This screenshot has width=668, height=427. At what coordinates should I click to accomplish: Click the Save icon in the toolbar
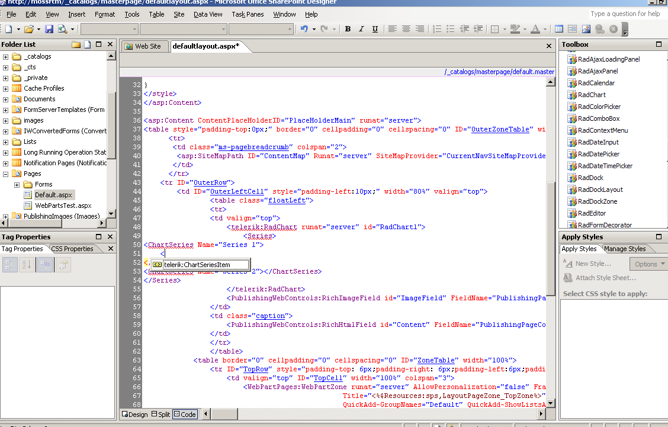[x=49, y=29]
